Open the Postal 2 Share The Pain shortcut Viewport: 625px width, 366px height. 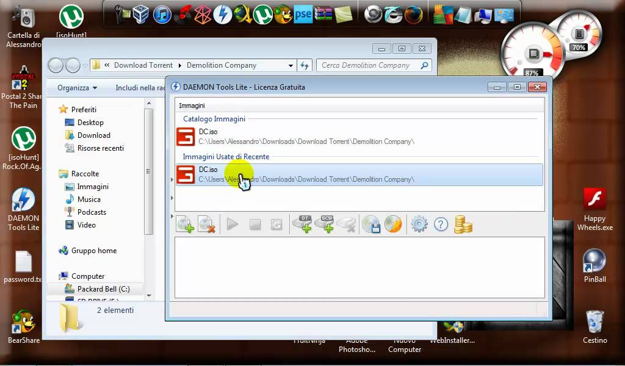[x=24, y=88]
